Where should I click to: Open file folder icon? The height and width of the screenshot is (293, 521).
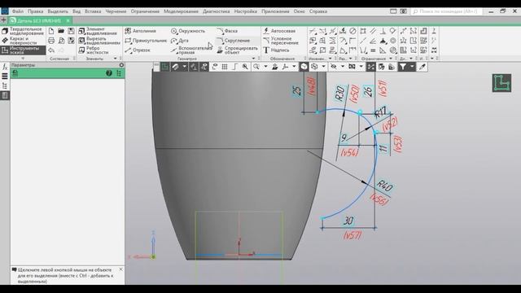click(61, 31)
